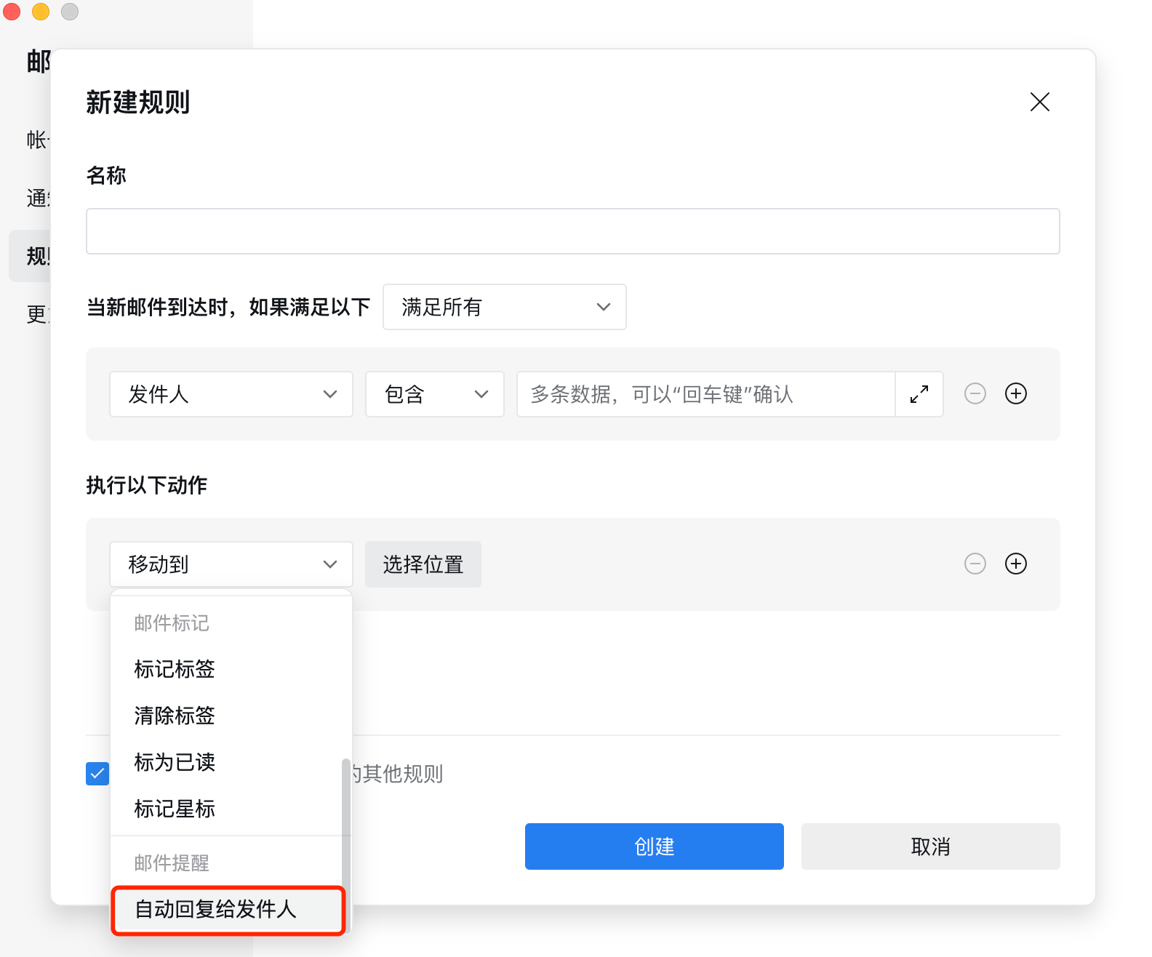
Task: Open the 发件人 condition field dropdown
Action: 231,394
